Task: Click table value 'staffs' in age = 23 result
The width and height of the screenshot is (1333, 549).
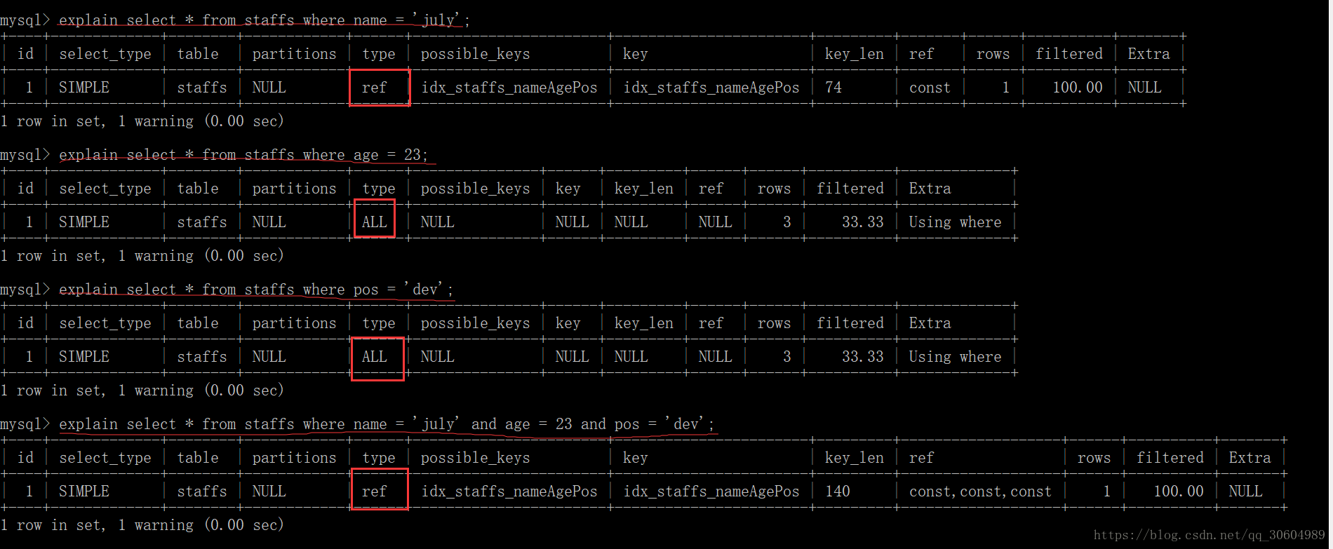Action: 202,222
